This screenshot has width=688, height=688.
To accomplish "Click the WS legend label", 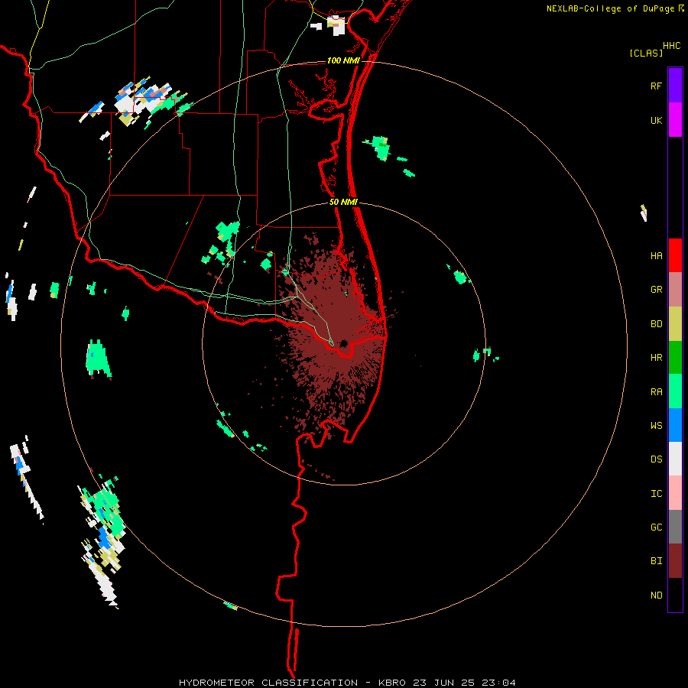I will click(x=656, y=426).
